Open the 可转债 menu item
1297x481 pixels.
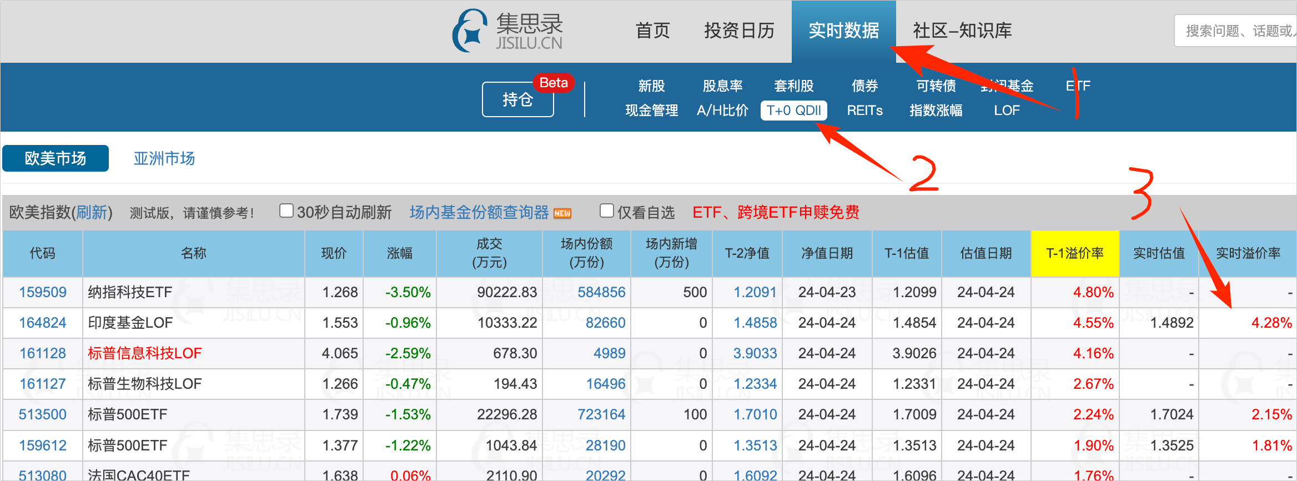point(936,86)
